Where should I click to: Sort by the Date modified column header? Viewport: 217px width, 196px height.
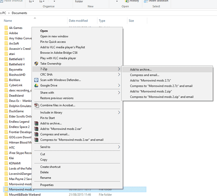78,21
